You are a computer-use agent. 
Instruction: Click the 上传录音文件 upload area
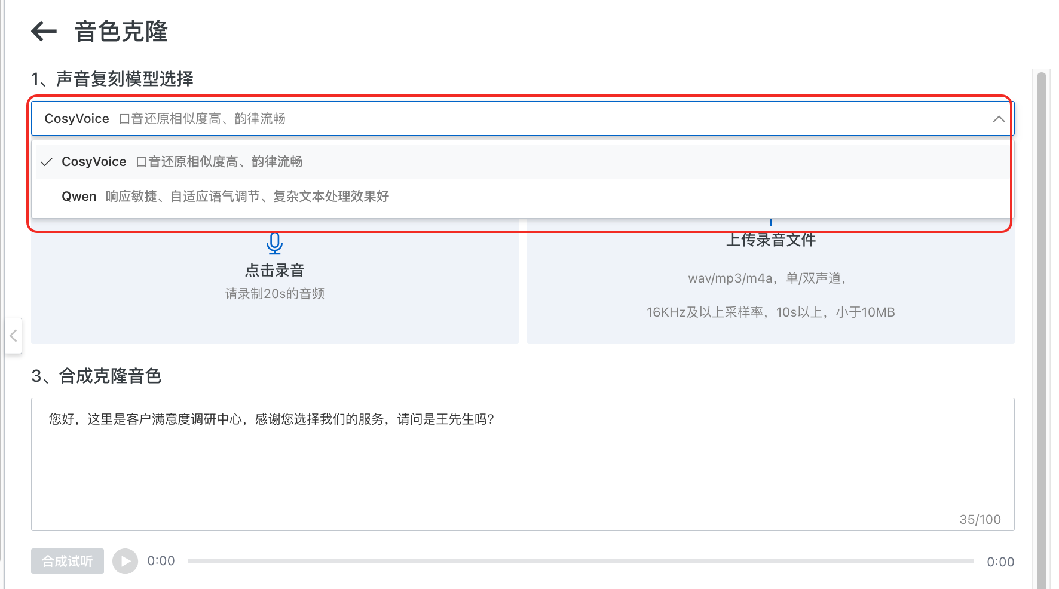click(x=770, y=281)
